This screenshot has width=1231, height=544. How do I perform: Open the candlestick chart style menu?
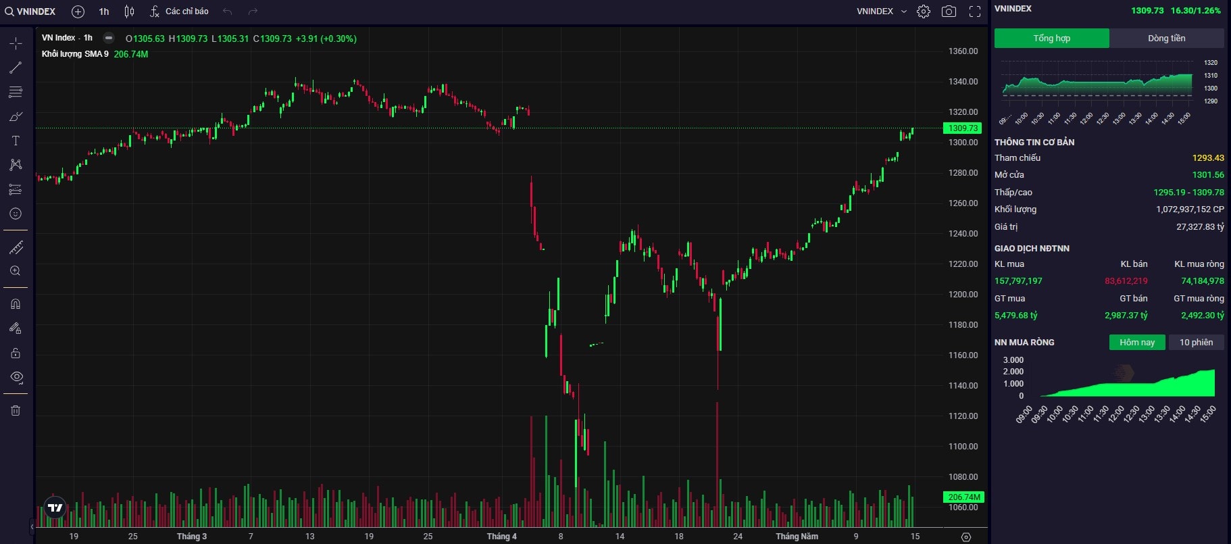[x=129, y=11]
